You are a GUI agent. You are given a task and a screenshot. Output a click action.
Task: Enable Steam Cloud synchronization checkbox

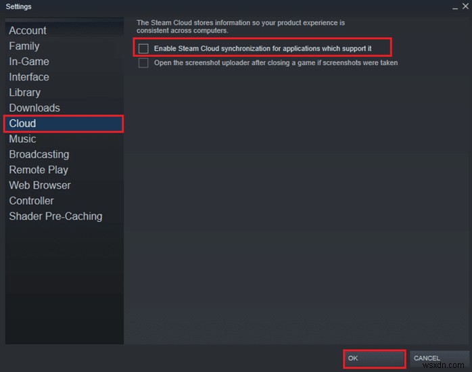tap(143, 49)
